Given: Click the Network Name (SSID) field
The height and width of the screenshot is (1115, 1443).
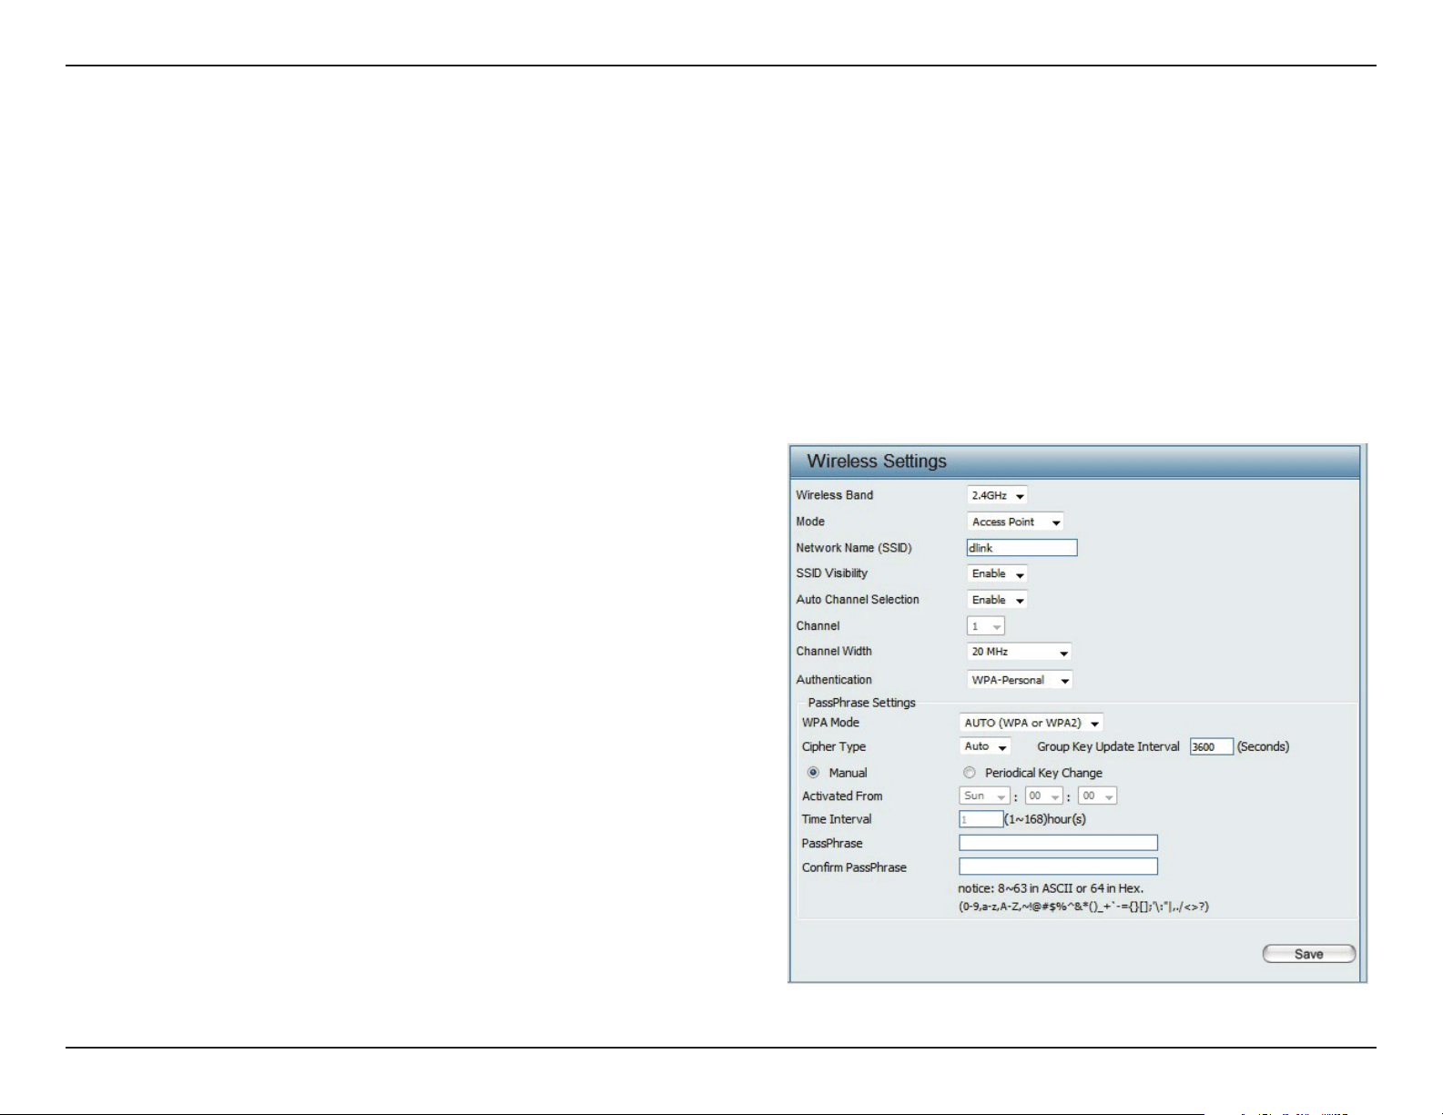Looking at the screenshot, I should pyautogui.click(x=1021, y=548).
